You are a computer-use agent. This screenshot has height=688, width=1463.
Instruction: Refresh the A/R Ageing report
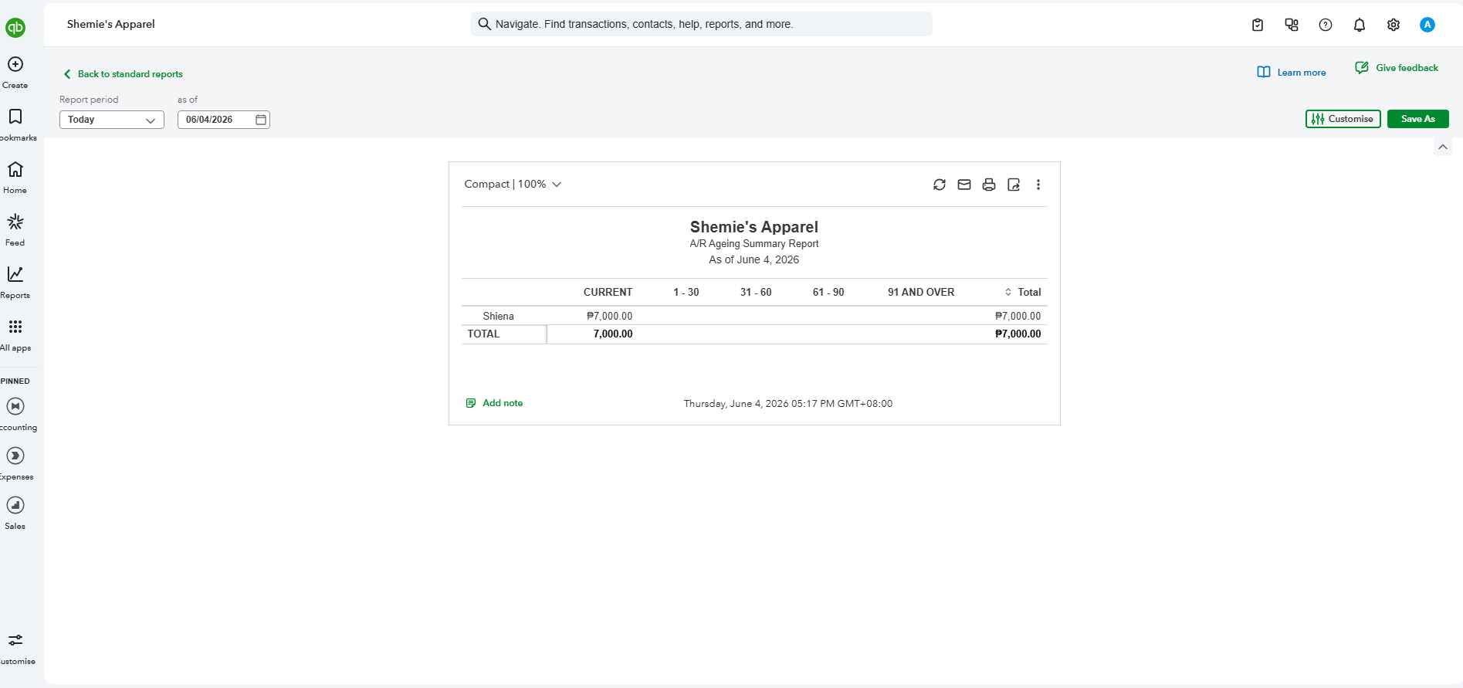[940, 185]
